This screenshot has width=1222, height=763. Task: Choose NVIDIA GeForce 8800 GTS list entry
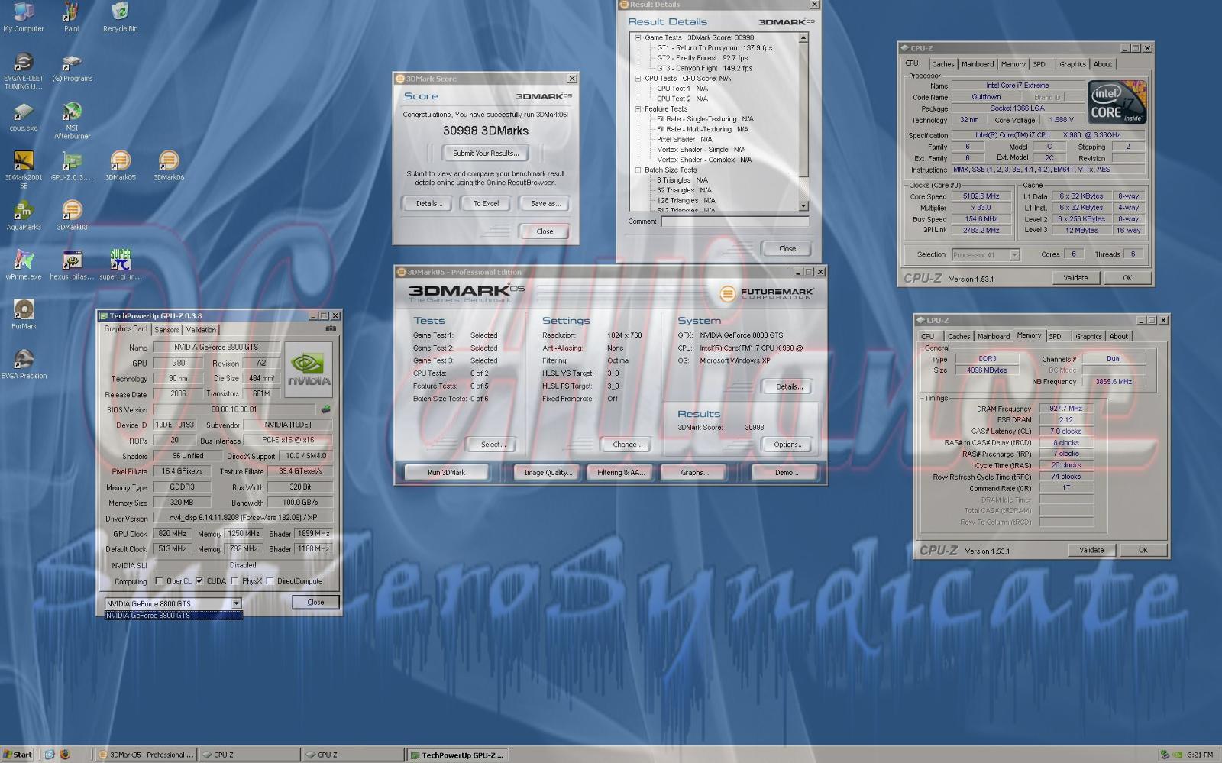tap(173, 616)
